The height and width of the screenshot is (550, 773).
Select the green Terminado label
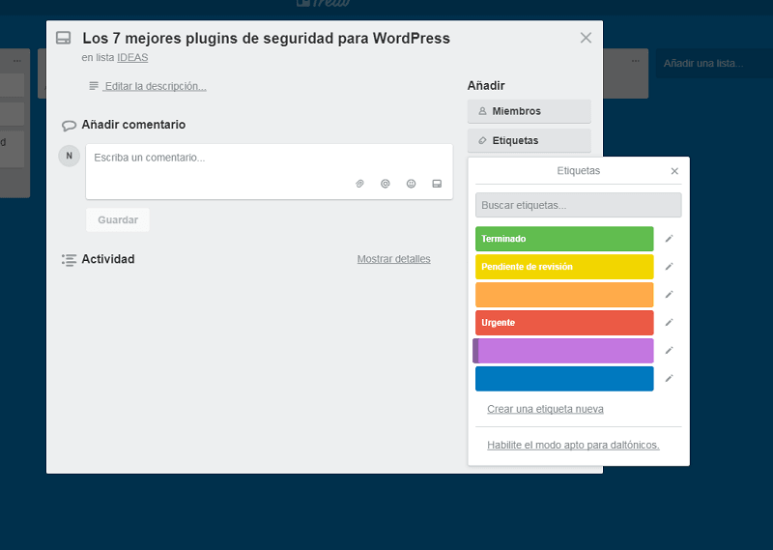(x=564, y=239)
